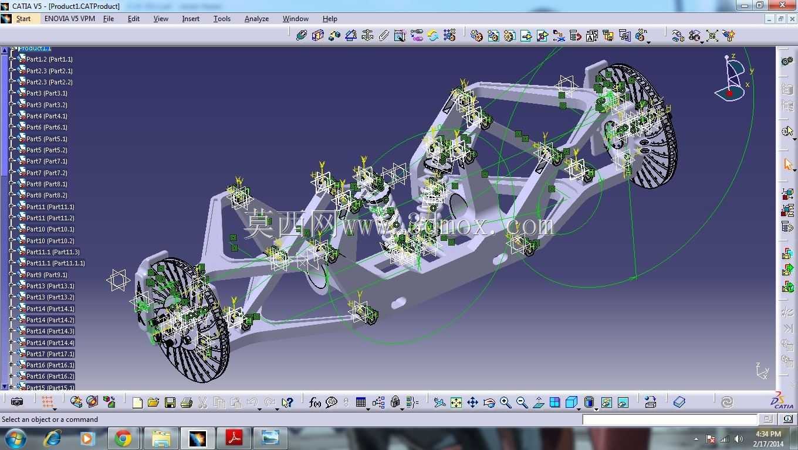Click the Fit All In icon
Viewport: 798px width, 450px height.
click(456, 402)
